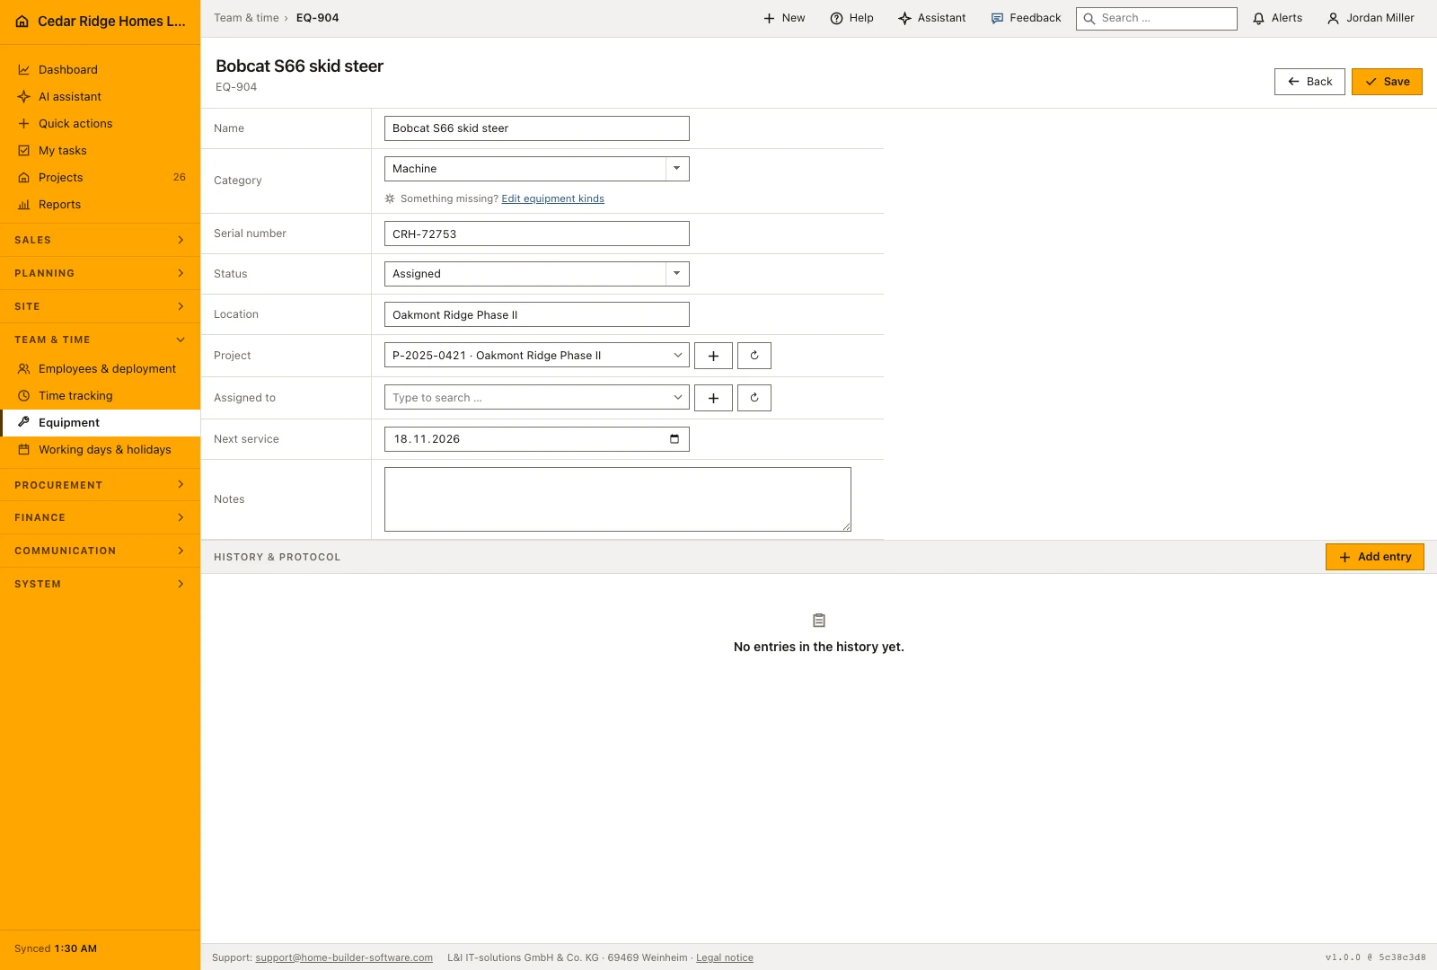This screenshot has width=1437, height=970.
Task: Click into the Notes text area
Action: tap(618, 499)
